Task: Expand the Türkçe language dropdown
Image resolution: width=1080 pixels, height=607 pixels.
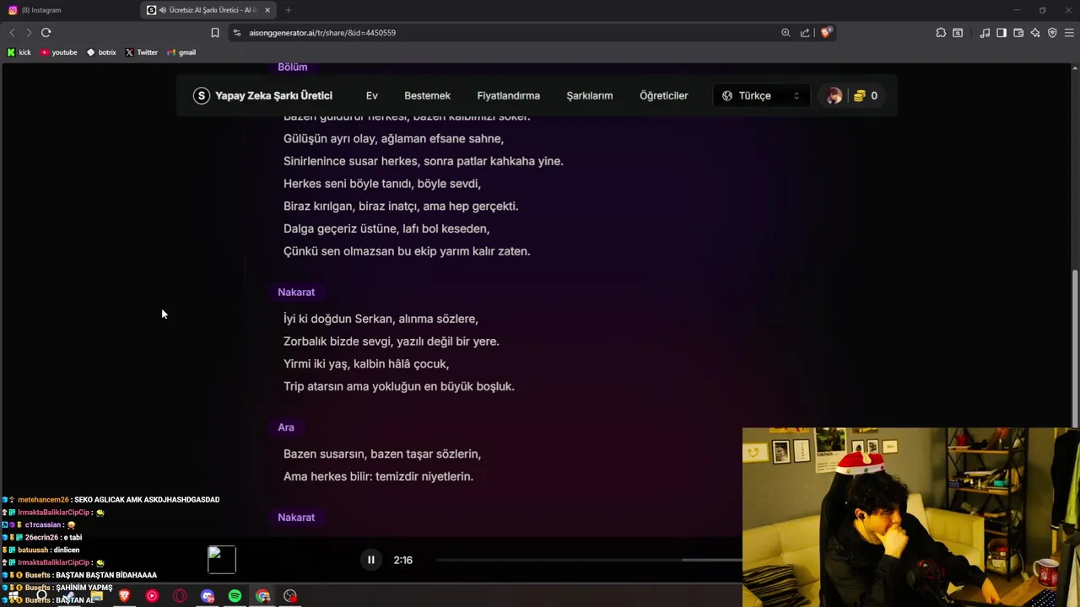Action: 761,95
